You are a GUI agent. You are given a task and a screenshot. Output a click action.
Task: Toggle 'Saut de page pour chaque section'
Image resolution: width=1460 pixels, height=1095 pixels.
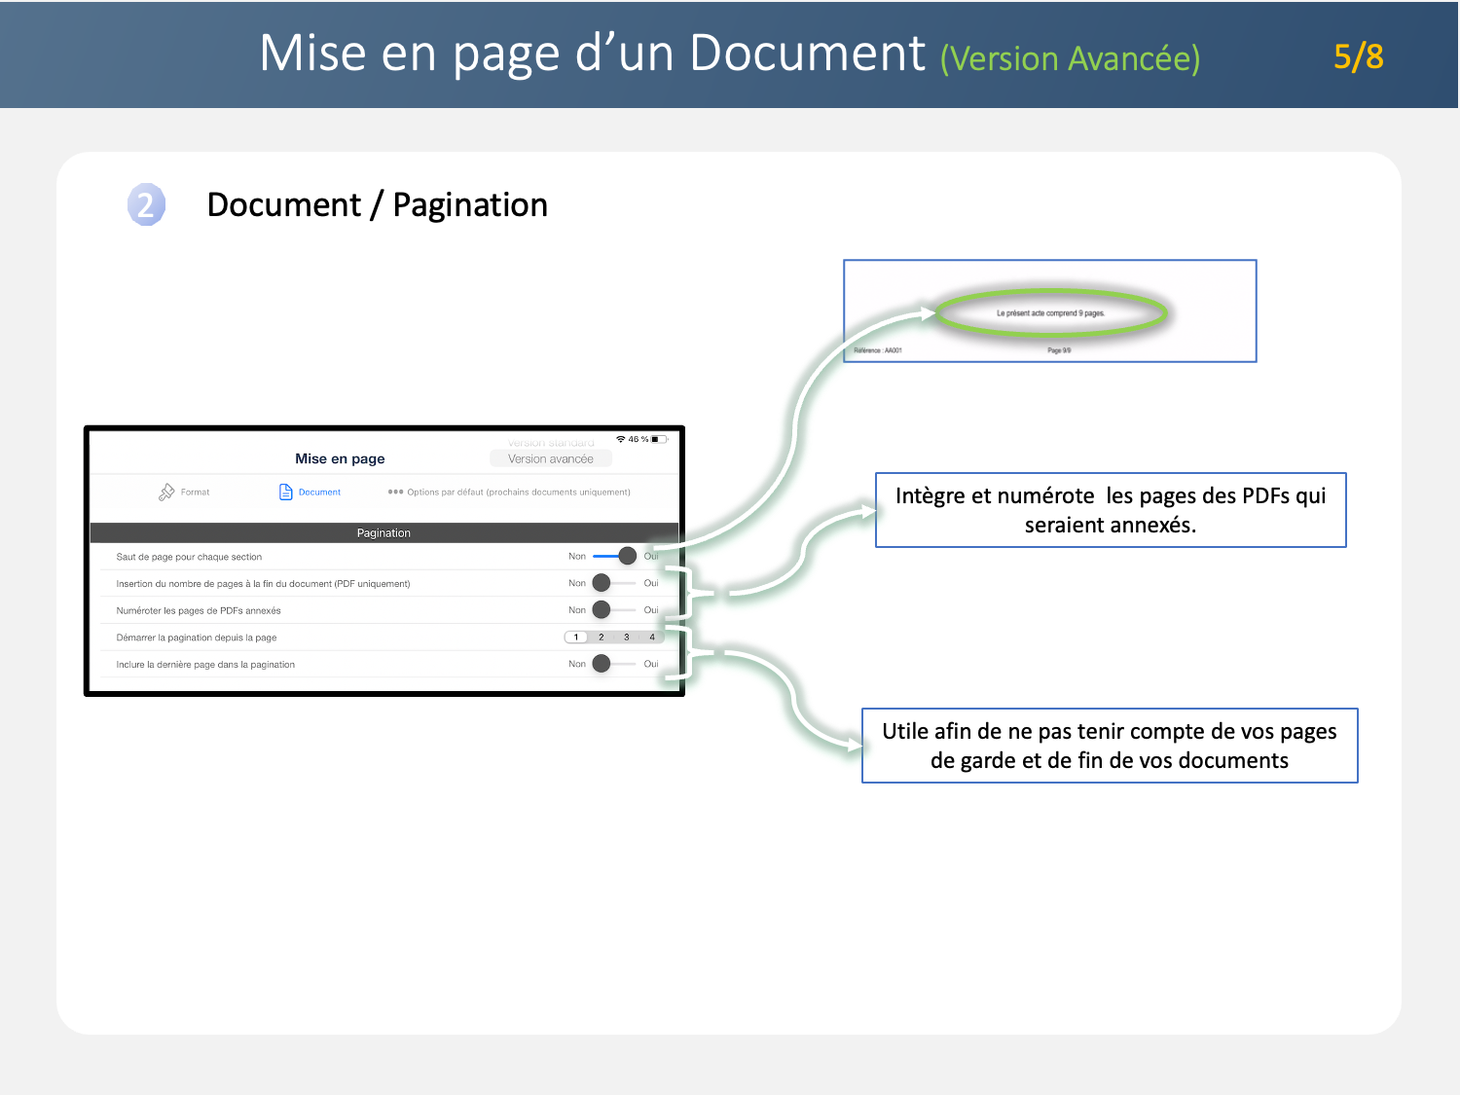[614, 557]
